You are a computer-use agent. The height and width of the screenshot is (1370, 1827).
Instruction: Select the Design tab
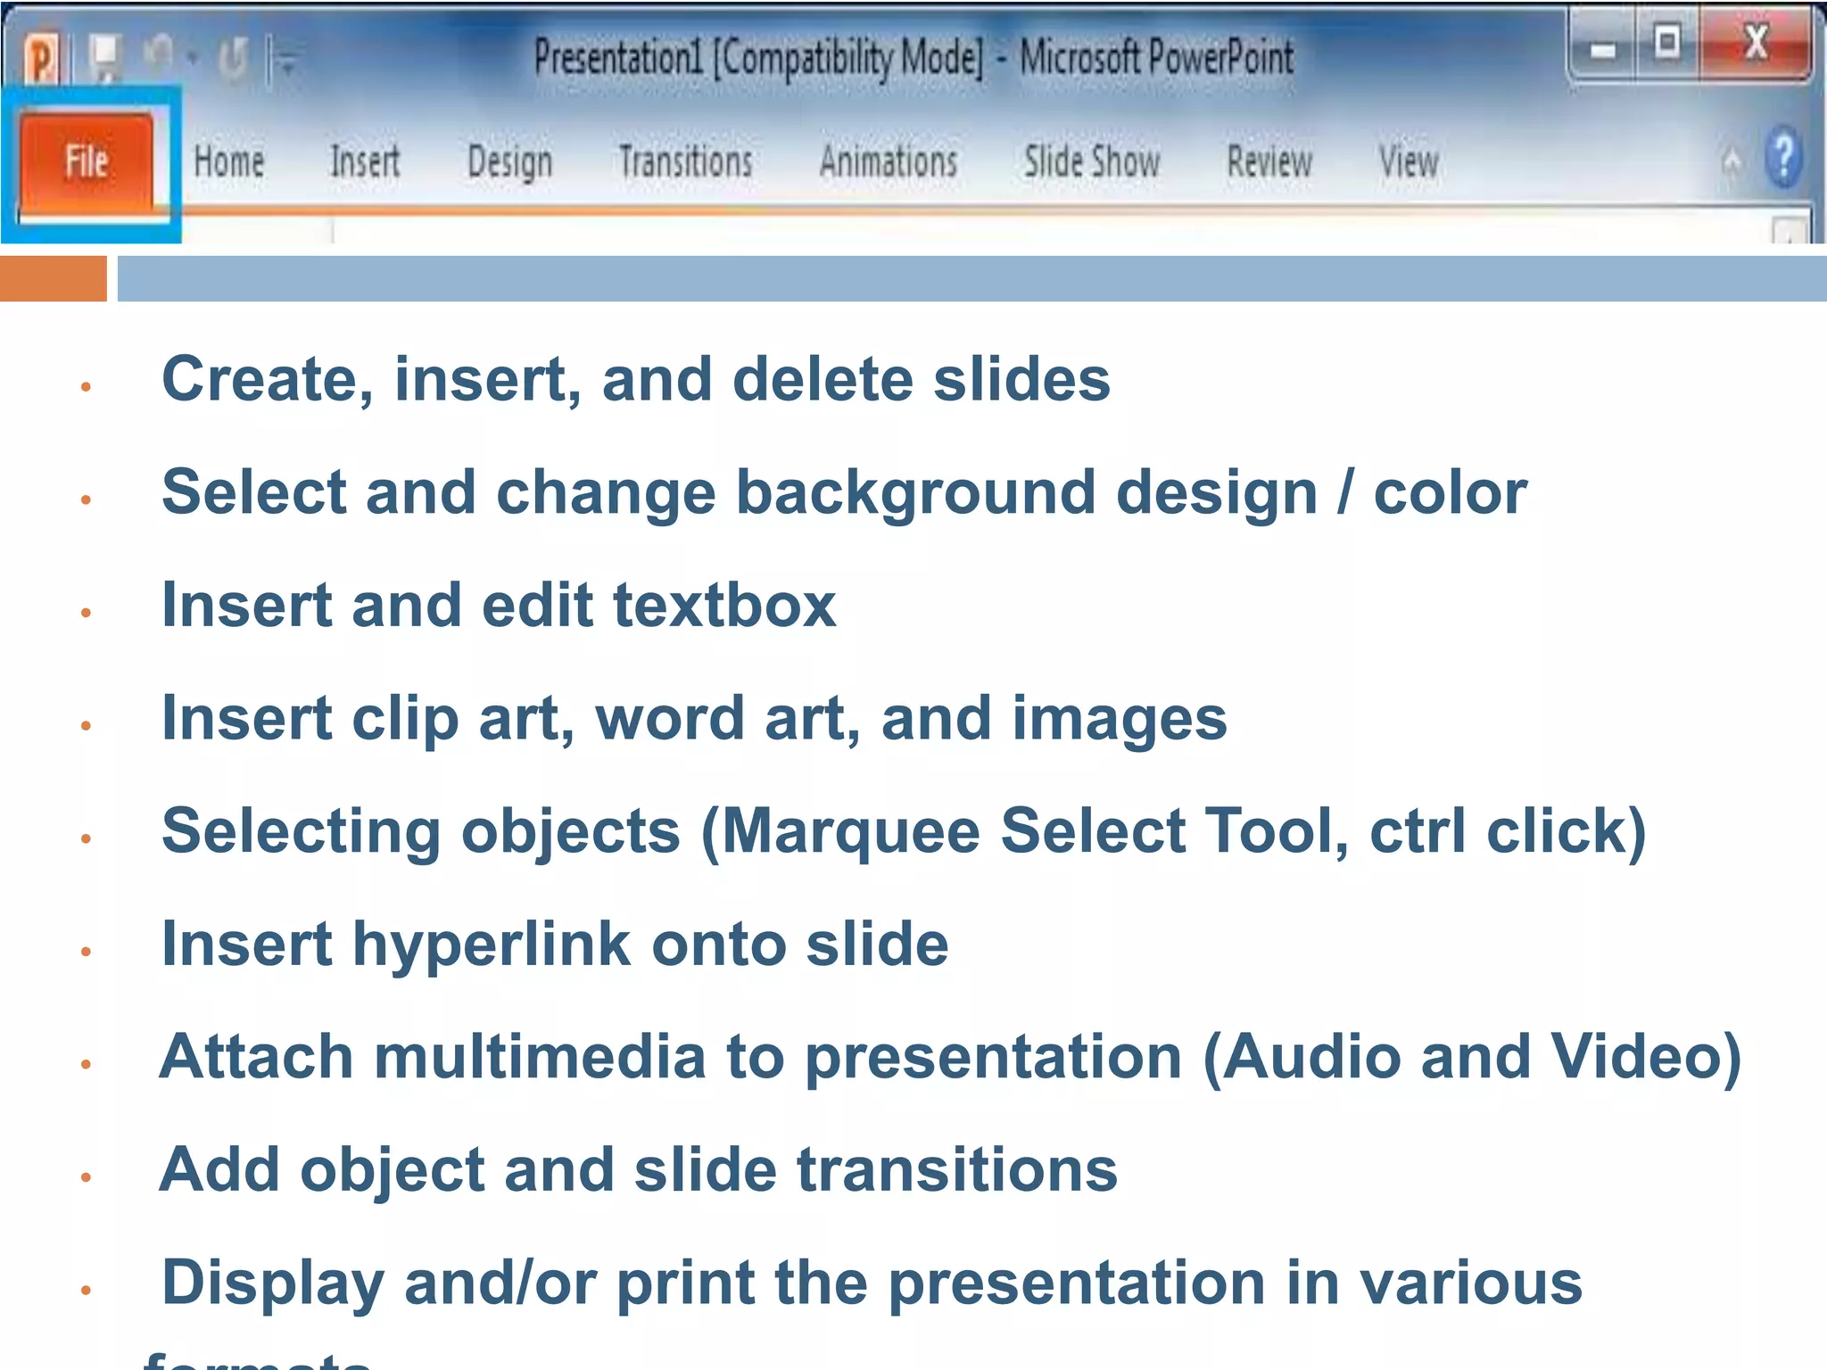pos(510,163)
